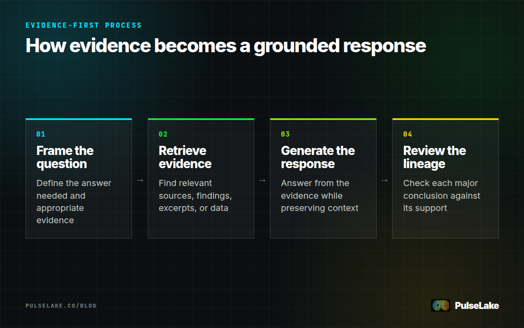Viewport: 524px width, 328px height.
Task: Click "Answer from the evidence while preserving context"
Action: 320,195
